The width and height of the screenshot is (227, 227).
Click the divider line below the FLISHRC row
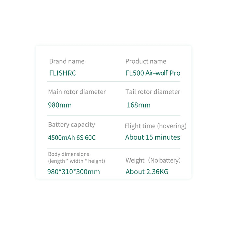pyautogui.click(x=113, y=81)
